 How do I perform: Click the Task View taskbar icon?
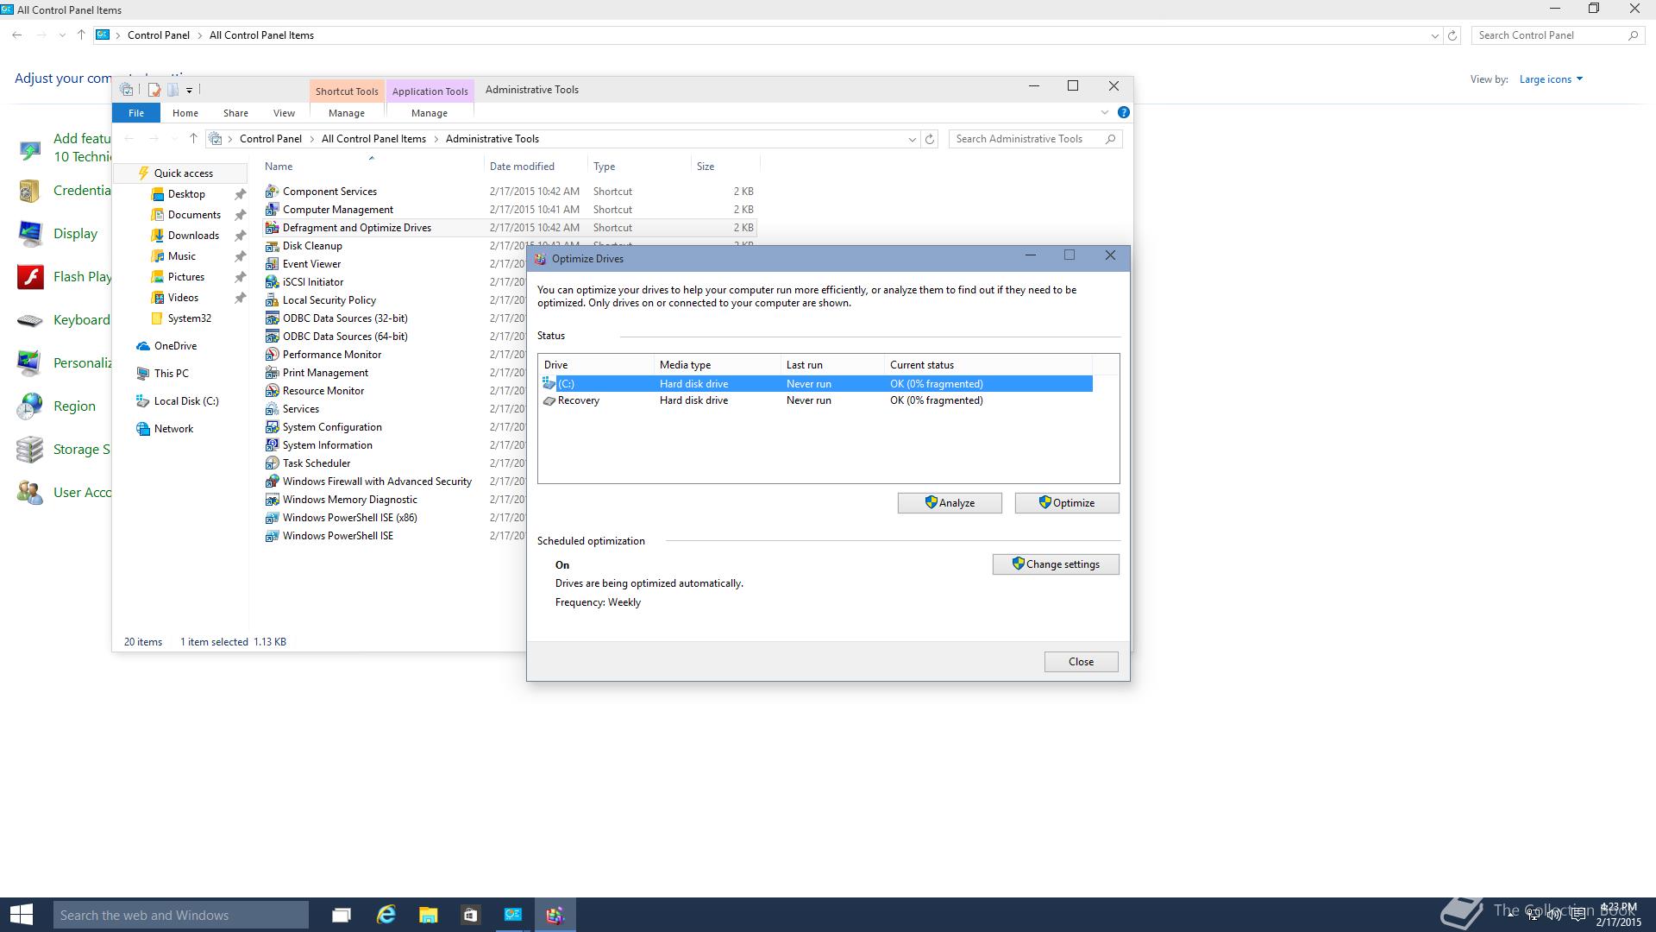coord(342,915)
